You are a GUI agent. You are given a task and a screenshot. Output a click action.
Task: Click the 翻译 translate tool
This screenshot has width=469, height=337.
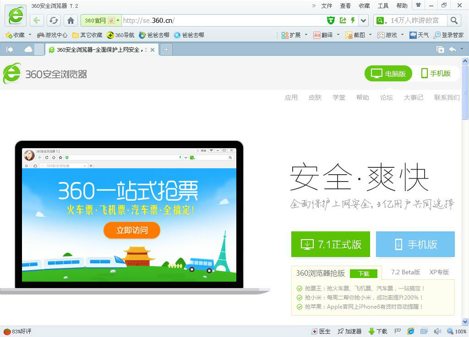[323, 35]
